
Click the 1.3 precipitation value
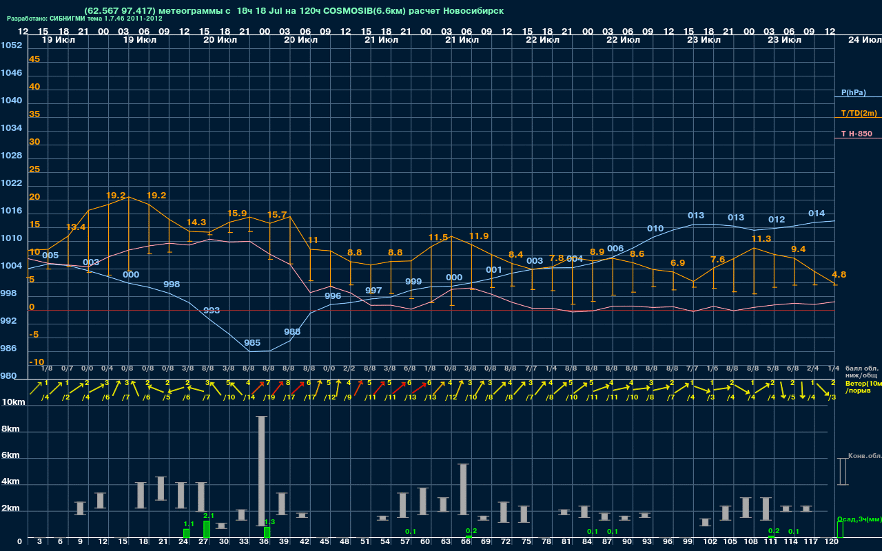pyautogui.click(x=269, y=522)
